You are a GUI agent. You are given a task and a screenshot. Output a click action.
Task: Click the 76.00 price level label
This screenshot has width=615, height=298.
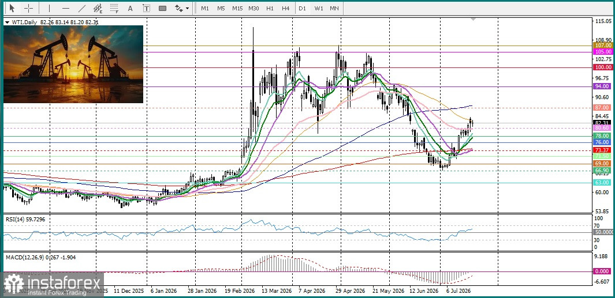click(x=603, y=142)
